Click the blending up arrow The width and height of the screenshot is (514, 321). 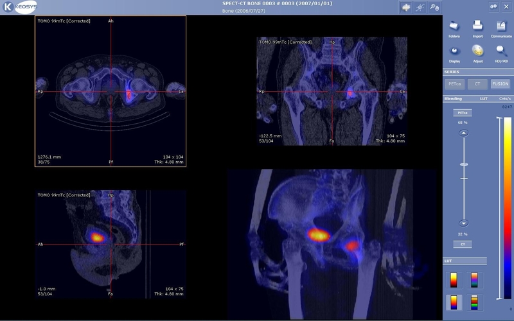coord(463,133)
